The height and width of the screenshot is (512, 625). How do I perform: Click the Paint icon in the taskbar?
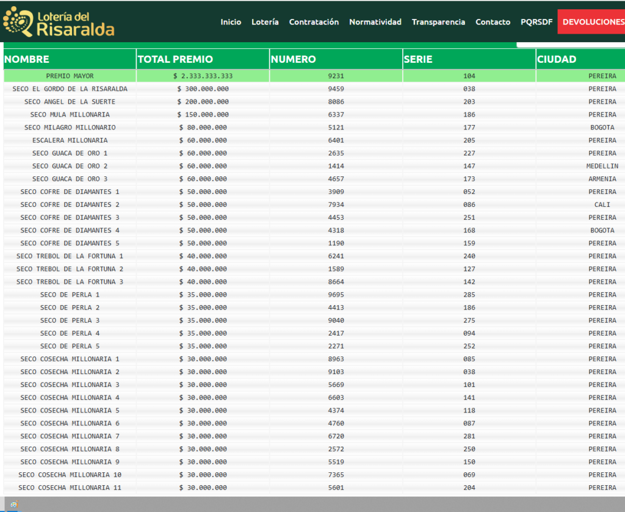tap(13, 505)
